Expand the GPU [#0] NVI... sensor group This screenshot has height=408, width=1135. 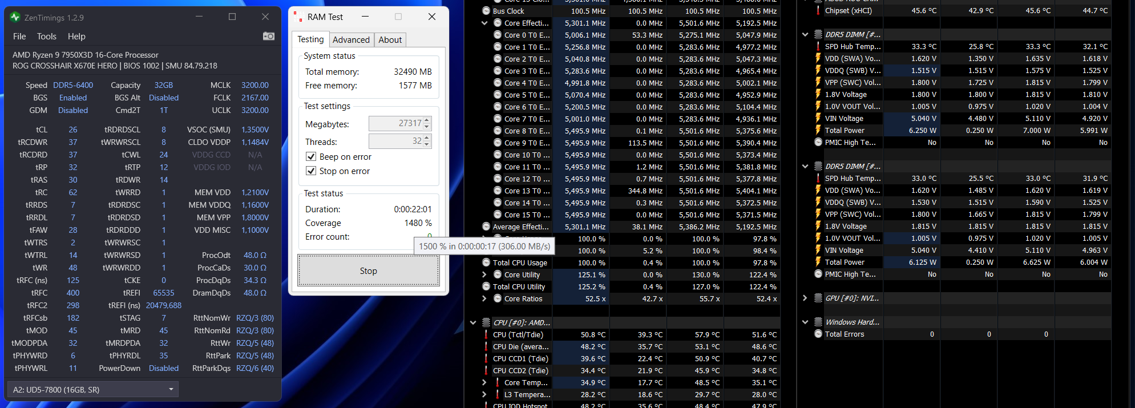[805, 298]
